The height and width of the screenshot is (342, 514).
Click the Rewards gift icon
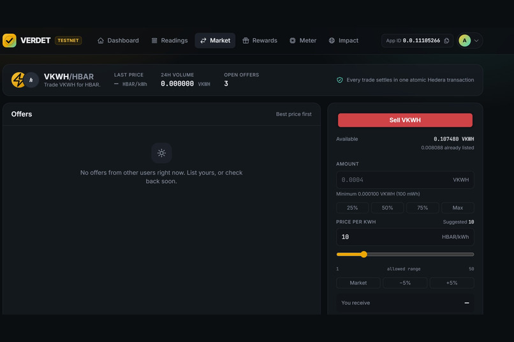[x=246, y=41]
